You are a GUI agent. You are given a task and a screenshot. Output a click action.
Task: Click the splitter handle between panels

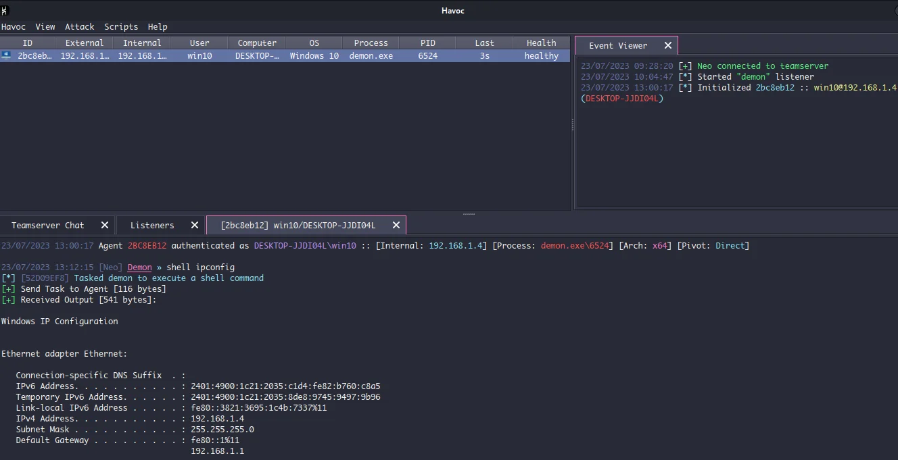click(x=468, y=213)
